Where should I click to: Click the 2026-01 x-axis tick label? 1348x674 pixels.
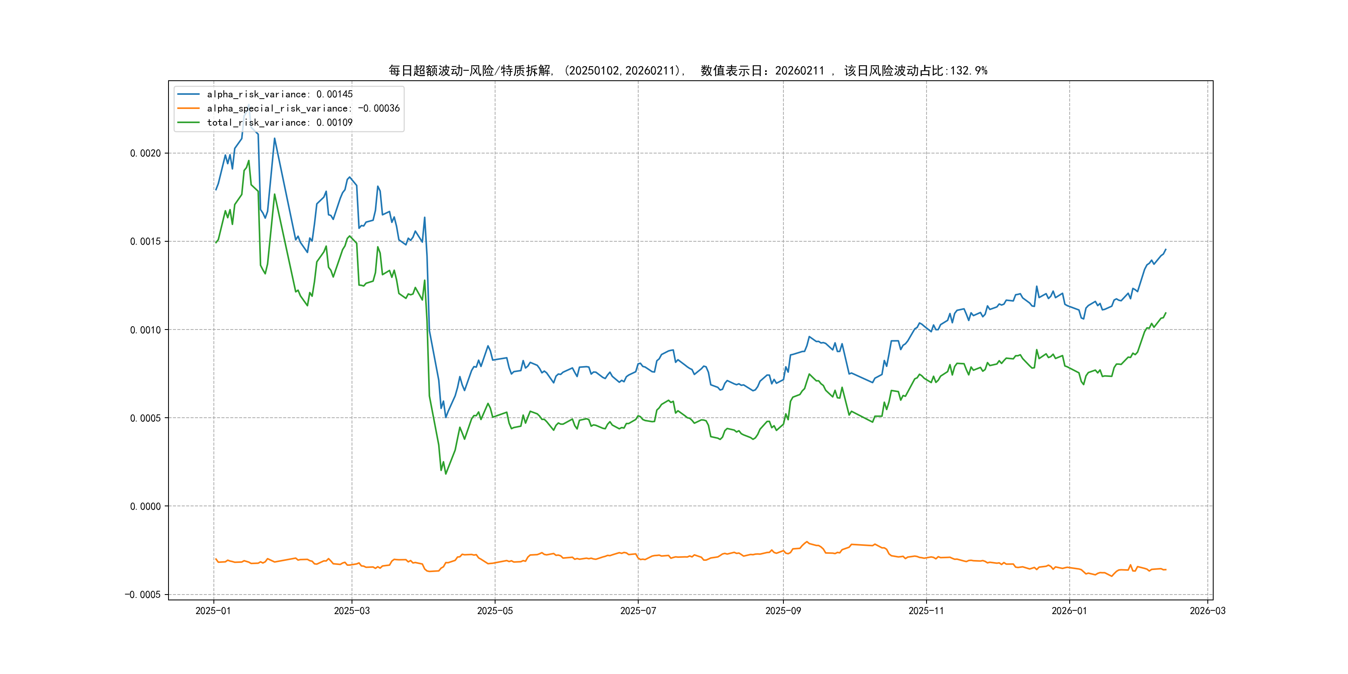pos(1069,611)
